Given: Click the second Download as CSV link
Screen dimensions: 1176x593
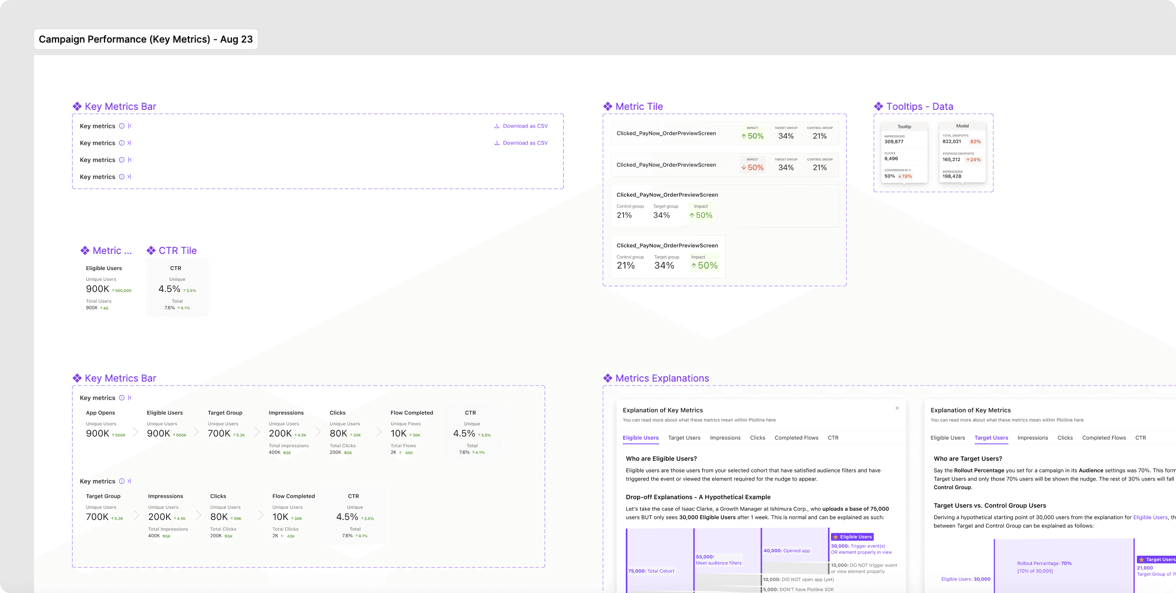Looking at the screenshot, I should tap(525, 143).
